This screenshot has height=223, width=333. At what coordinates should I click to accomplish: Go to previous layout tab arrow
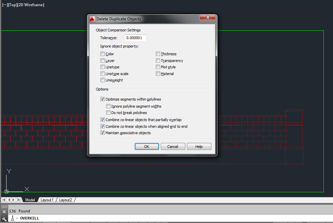point(9,200)
